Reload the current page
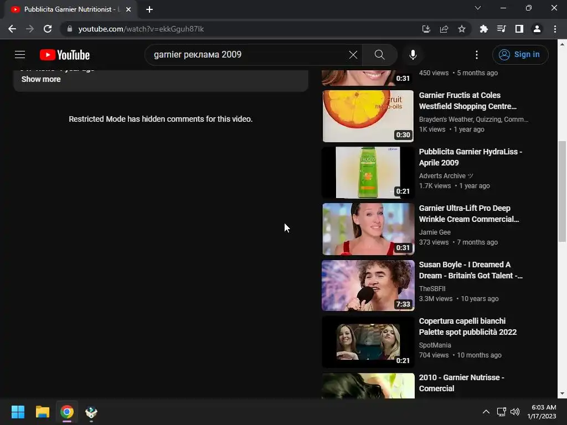567x425 pixels. 48,29
